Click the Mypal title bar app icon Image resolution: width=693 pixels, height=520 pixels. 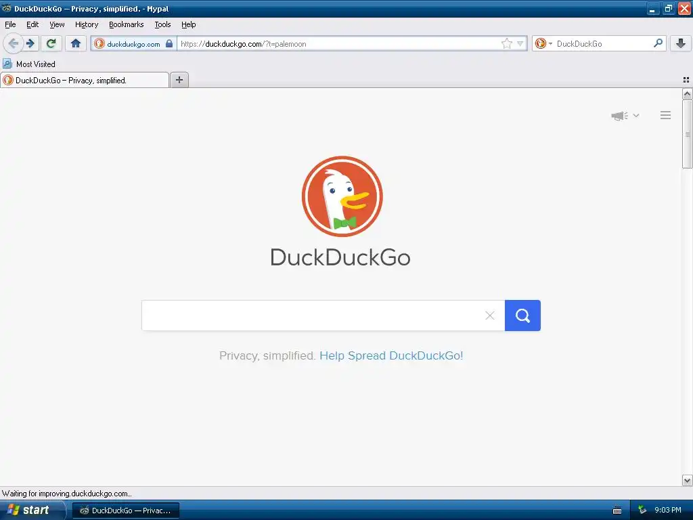pyautogui.click(x=7, y=8)
